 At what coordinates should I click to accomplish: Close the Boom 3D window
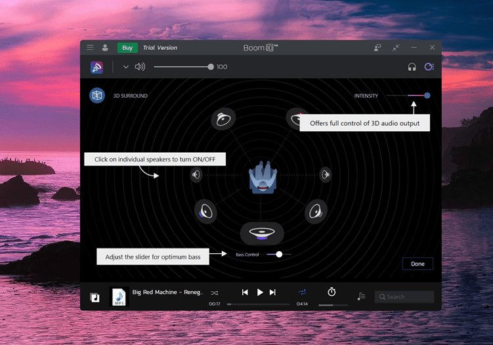pos(432,47)
